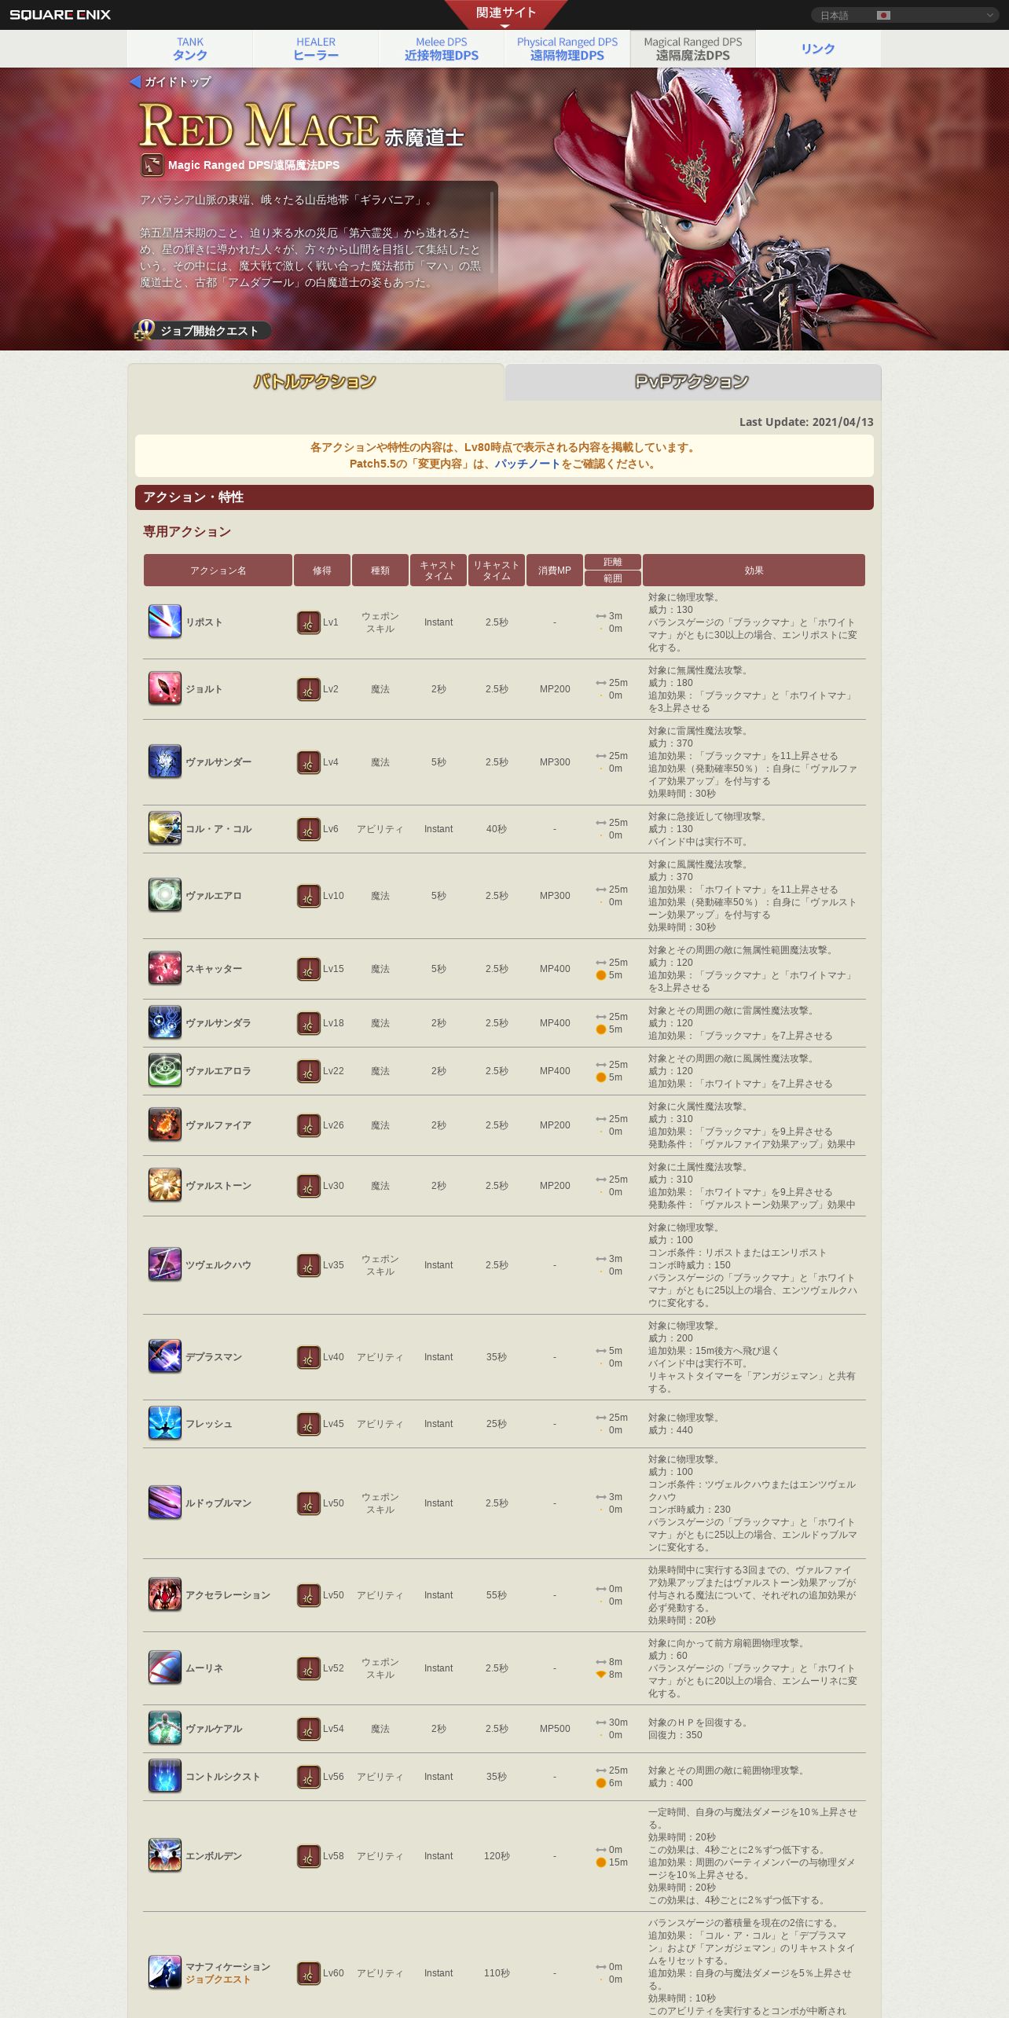Click the ヴァルエアロラ action icon
The image size is (1009, 2018).
pyautogui.click(x=165, y=1070)
